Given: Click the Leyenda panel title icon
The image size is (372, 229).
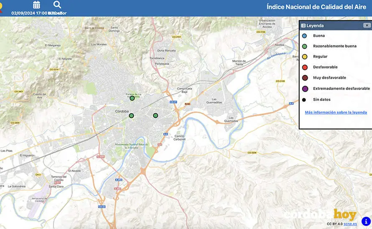Looking at the screenshot, I should (303, 25).
